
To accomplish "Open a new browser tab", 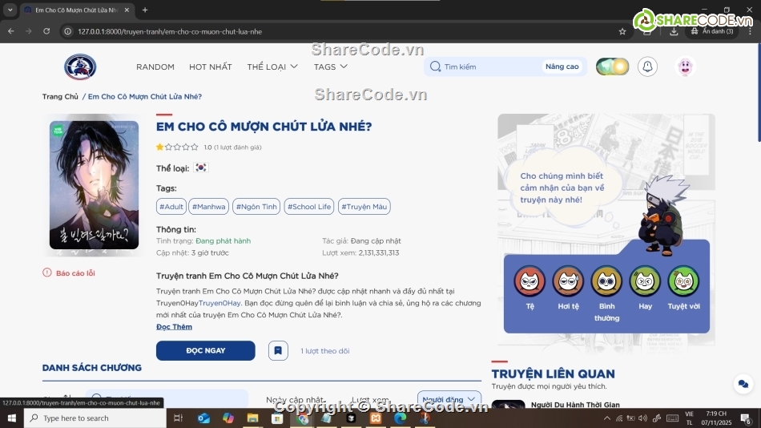I will click(x=145, y=10).
